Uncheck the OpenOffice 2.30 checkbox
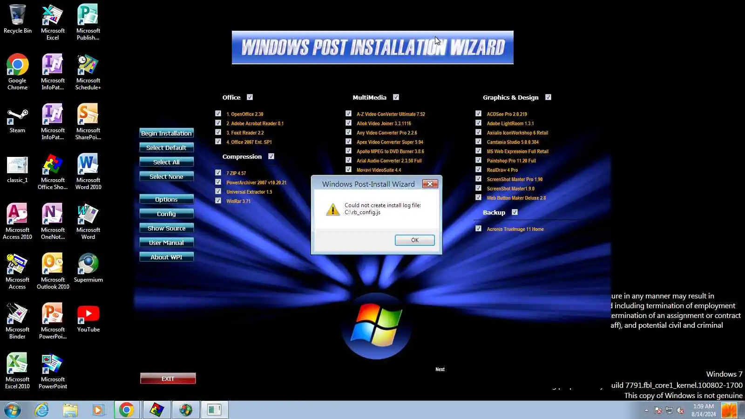The image size is (745, 419). point(218,114)
